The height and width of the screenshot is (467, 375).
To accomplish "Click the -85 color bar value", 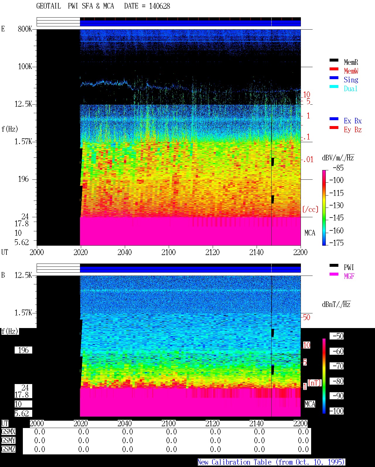I will click(338, 168).
